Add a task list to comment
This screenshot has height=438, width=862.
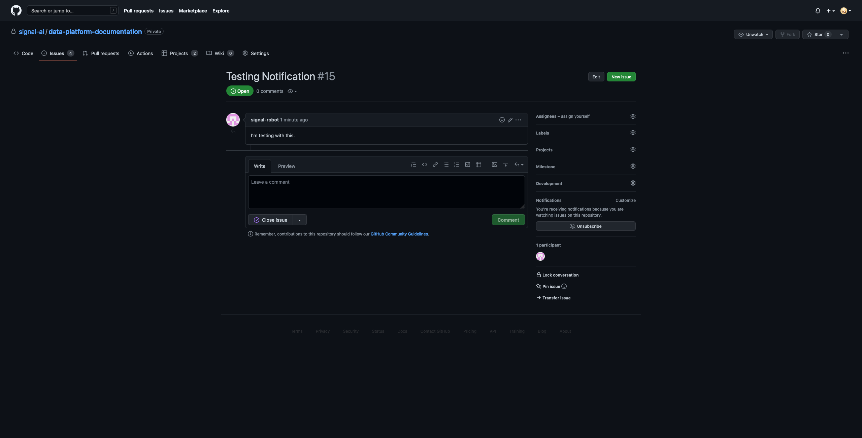coord(467,165)
